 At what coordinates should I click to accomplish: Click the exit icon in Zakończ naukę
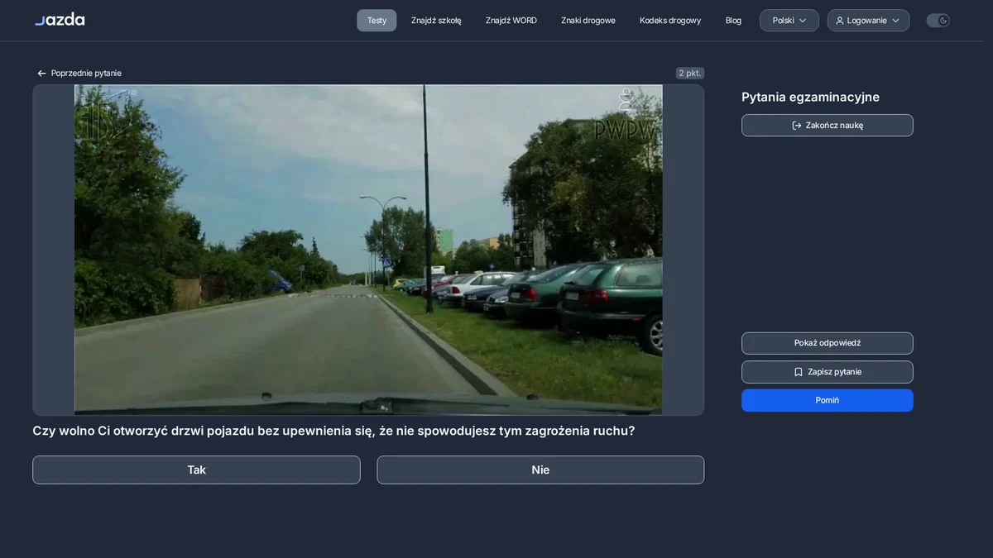[797, 126]
